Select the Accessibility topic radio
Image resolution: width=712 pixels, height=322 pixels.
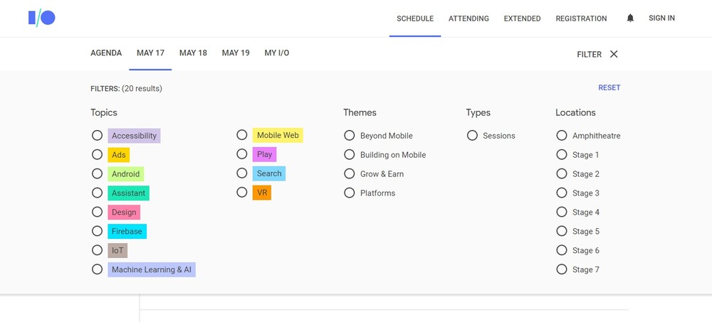click(x=97, y=136)
